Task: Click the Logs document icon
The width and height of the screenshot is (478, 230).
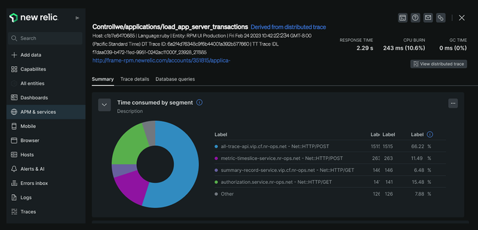Action: (x=14, y=198)
